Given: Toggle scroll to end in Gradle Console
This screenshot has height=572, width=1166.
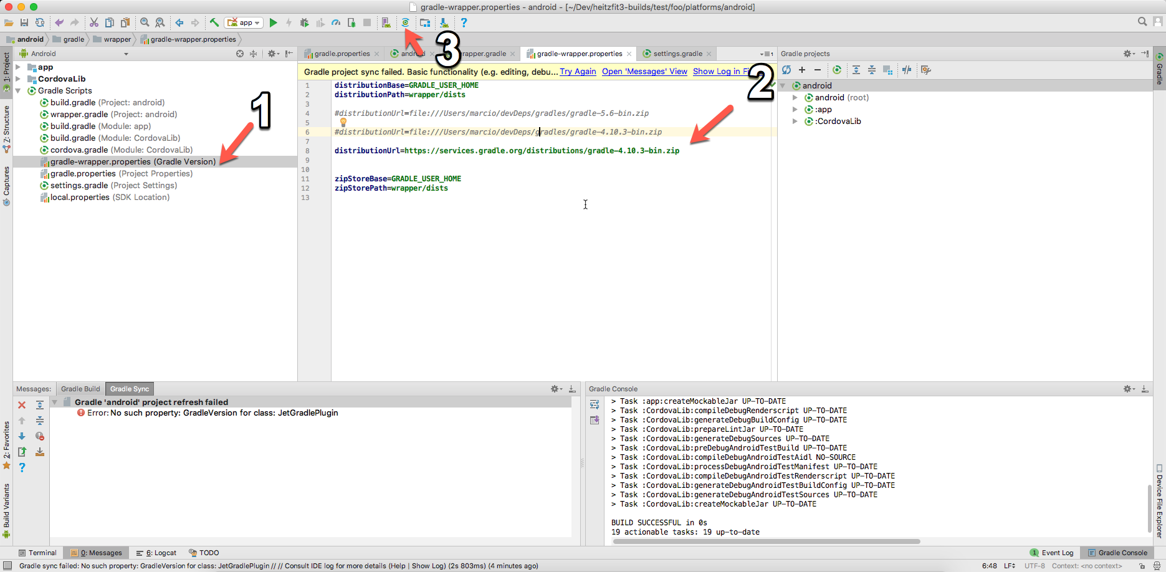Looking at the screenshot, I should 595,420.
